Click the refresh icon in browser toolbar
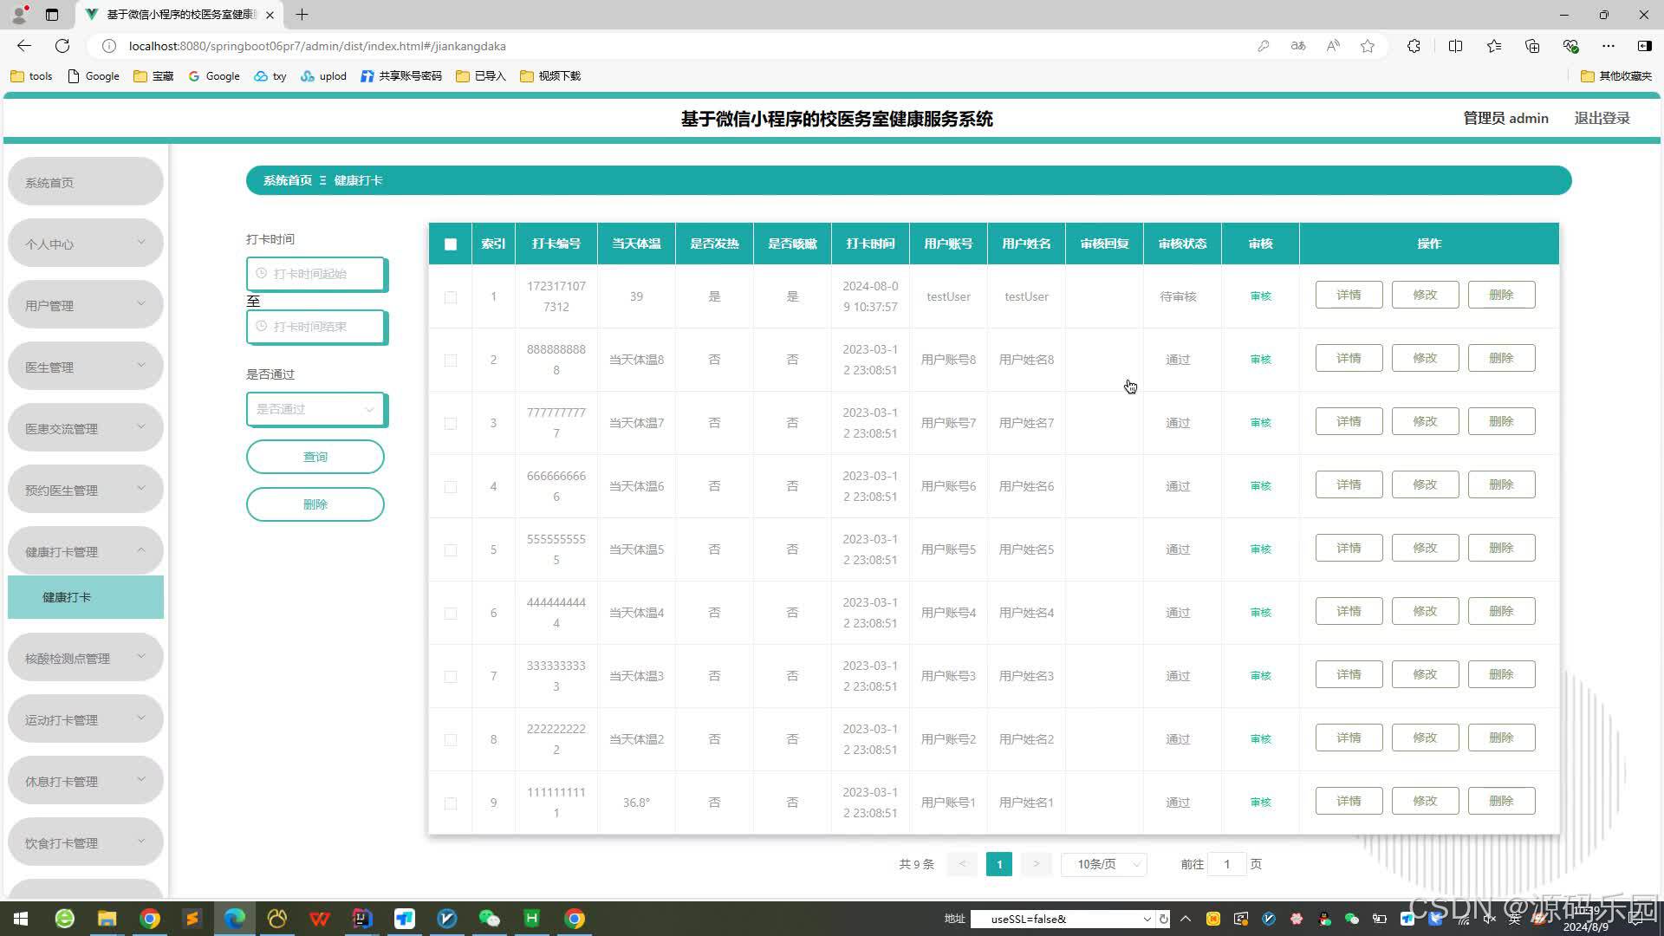Viewport: 1664px width, 936px height. 62,46
